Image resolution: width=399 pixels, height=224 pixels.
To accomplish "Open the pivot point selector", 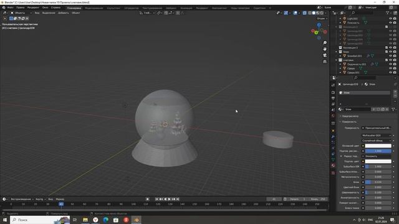I will coord(160,12).
